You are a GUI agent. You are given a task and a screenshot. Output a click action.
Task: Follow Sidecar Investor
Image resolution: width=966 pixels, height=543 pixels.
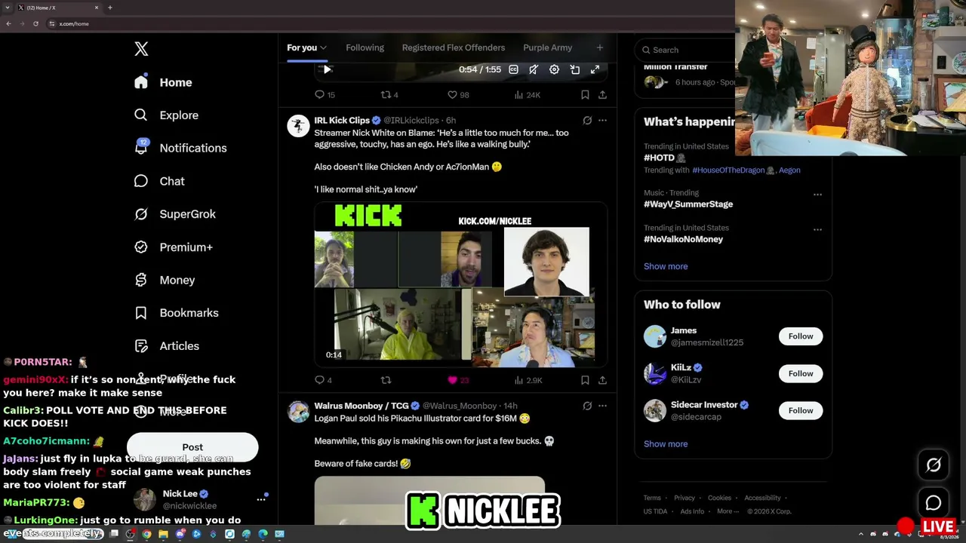801,410
